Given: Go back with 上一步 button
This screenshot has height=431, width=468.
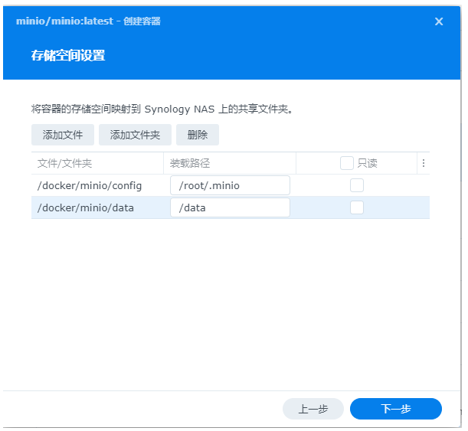Looking at the screenshot, I should coord(313,409).
